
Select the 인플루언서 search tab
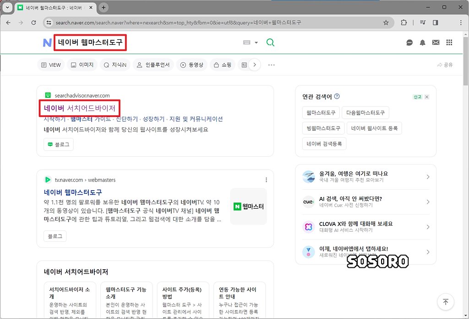153,65
